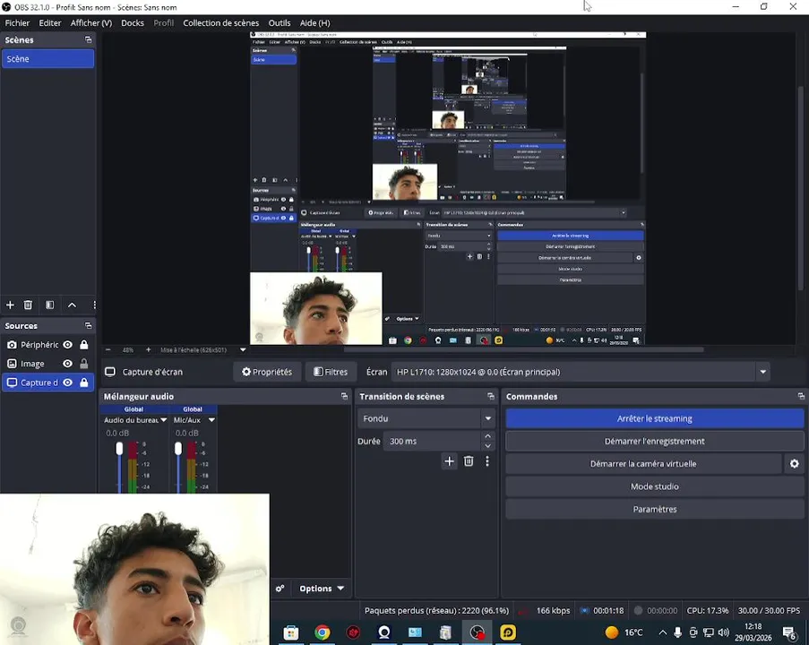This screenshot has height=645, width=809.
Task: Open transition properties three-dot menu
Action: [x=487, y=461]
